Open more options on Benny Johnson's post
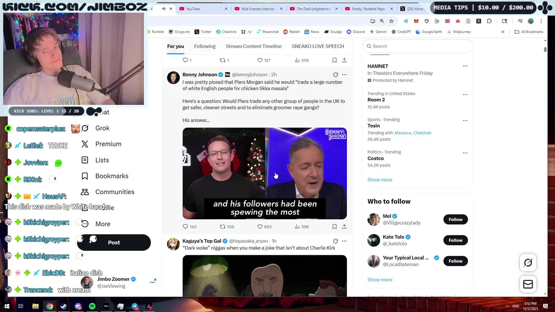The height and width of the screenshot is (312, 555). click(x=344, y=75)
